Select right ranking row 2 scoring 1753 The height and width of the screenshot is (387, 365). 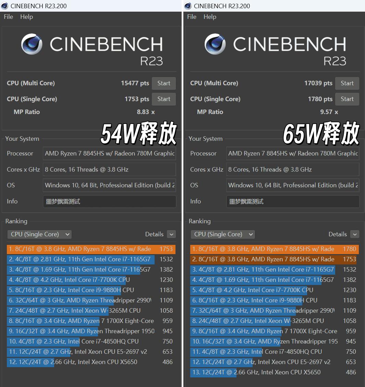click(275, 259)
